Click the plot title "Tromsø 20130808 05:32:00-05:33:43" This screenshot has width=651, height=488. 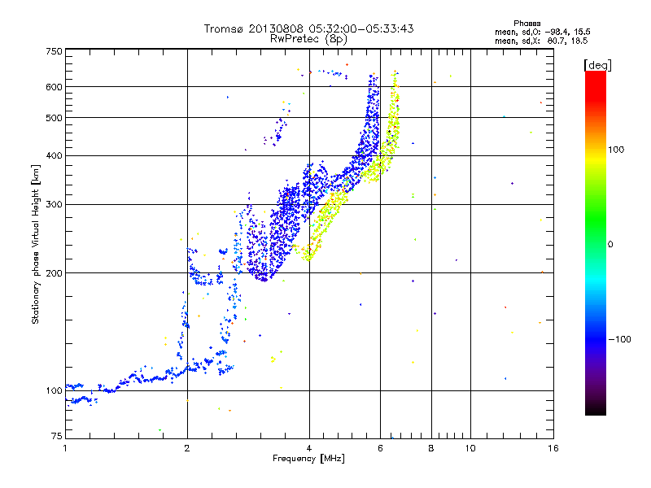click(x=309, y=28)
